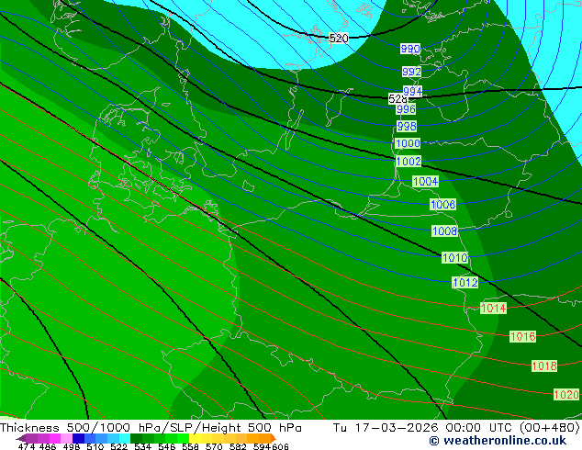Click the 1008 isobar pressure label

point(444,231)
